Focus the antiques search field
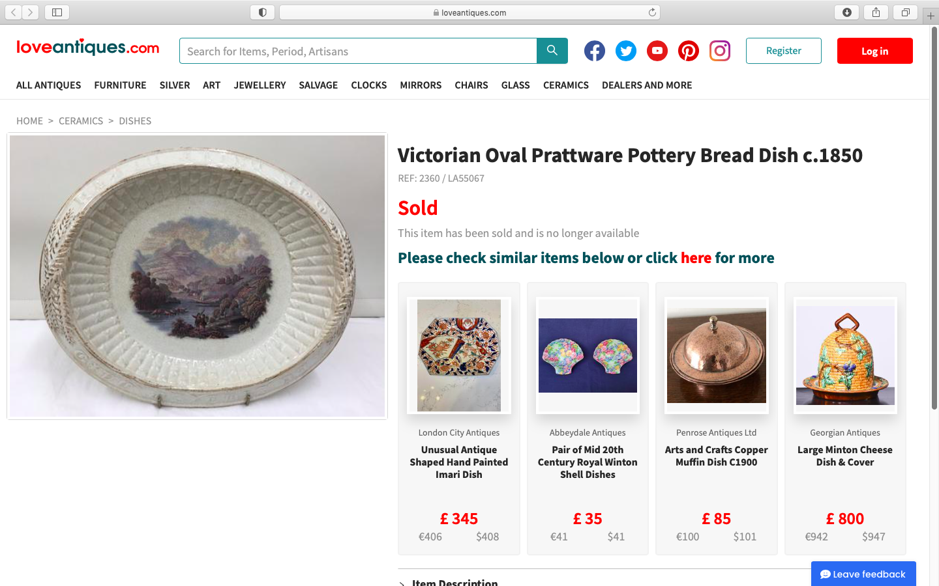Screen dimensions: 939x586 click(x=358, y=51)
